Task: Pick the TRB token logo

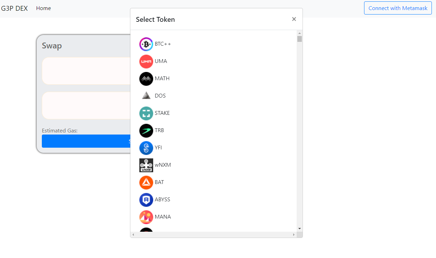Action: click(146, 131)
